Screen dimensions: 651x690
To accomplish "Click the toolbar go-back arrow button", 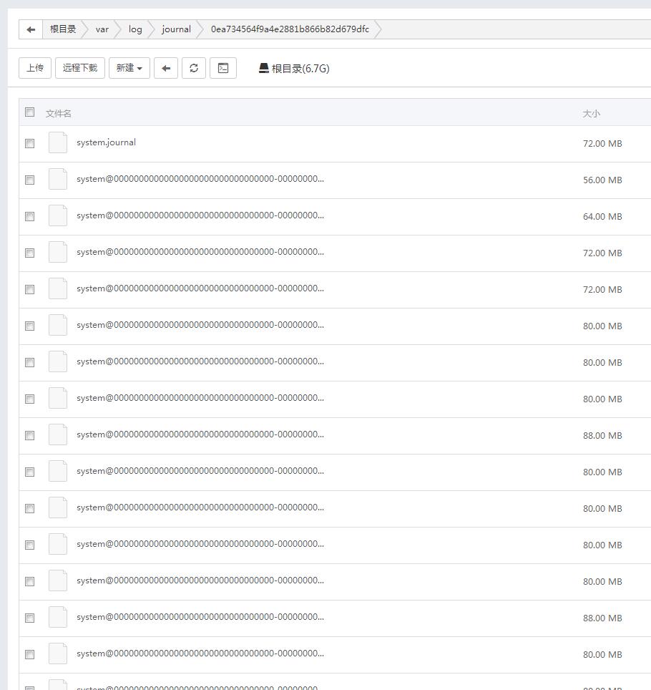I will [x=166, y=68].
